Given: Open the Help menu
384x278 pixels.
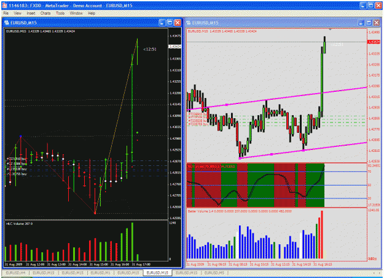Looking at the screenshot, I should click(x=92, y=13).
